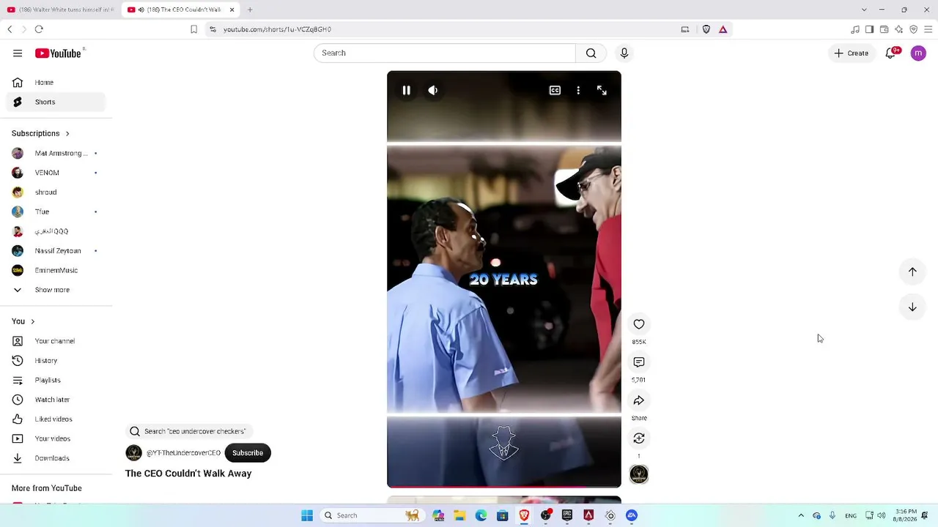The width and height of the screenshot is (938, 527).
Task: Open the Create menu
Action: (x=851, y=53)
